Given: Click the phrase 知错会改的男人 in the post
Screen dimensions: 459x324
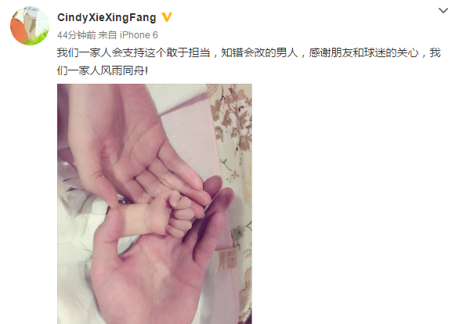Looking at the screenshot, I should click(259, 53).
